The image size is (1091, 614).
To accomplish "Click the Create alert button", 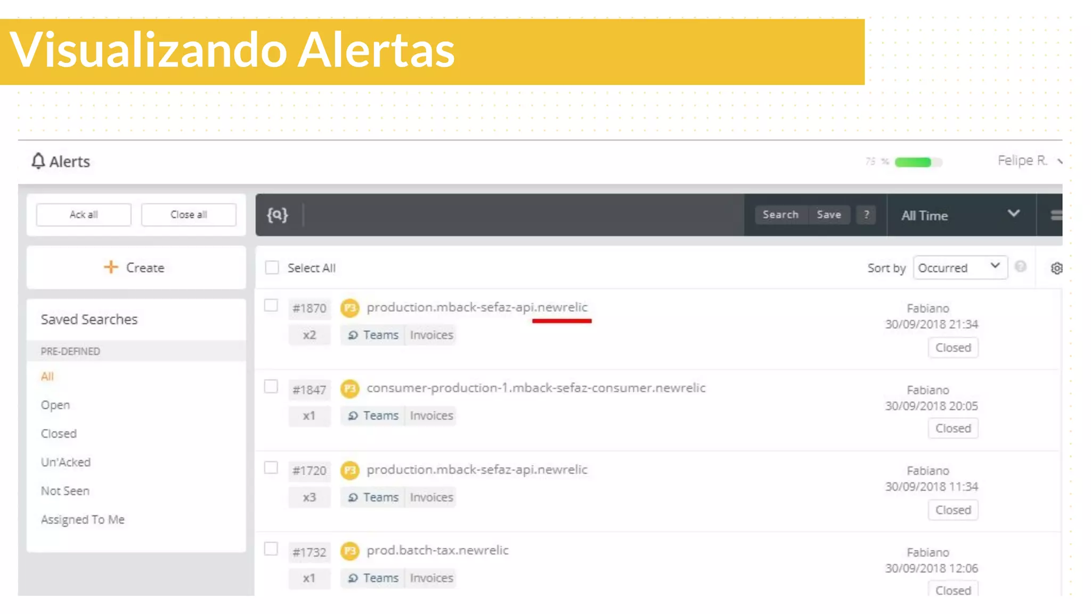I will [136, 268].
